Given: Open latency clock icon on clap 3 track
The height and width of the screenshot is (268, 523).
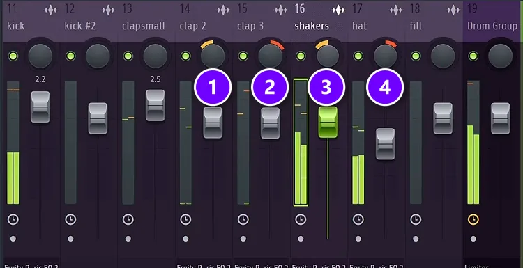Looking at the screenshot, I should pyautogui.click(x=243, y=219).
